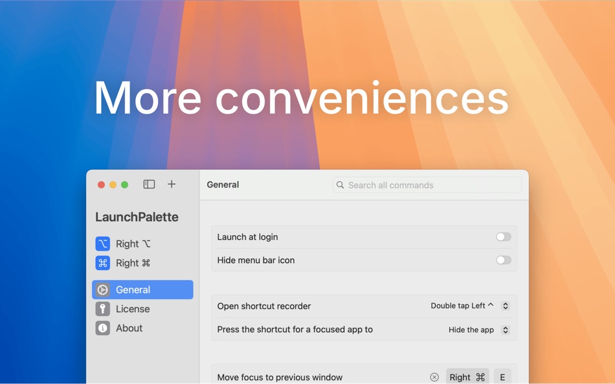Click the General title in the toolbar

[223, 184]
